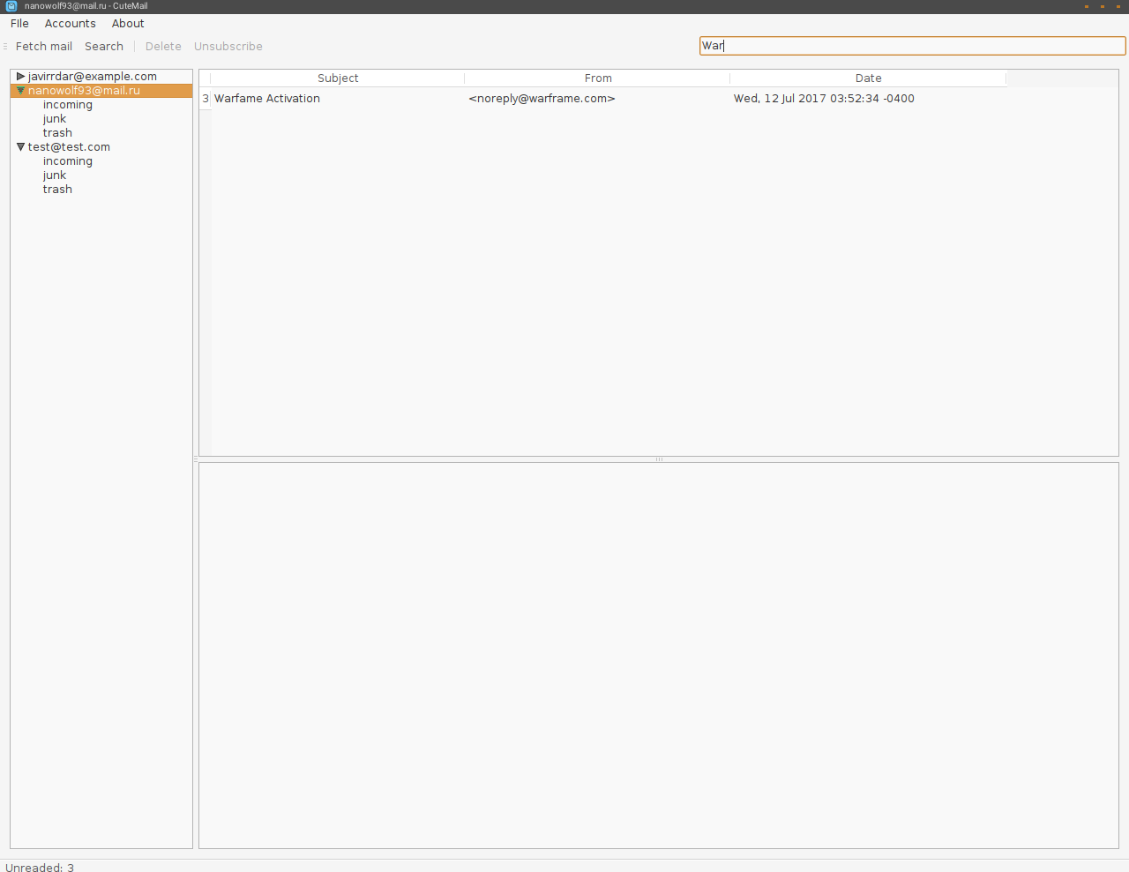Image resolution: width=1129 pixels, height=872 pixels.
Task: Open junk folder under test@test.com
Action: [x=55, y=175]
